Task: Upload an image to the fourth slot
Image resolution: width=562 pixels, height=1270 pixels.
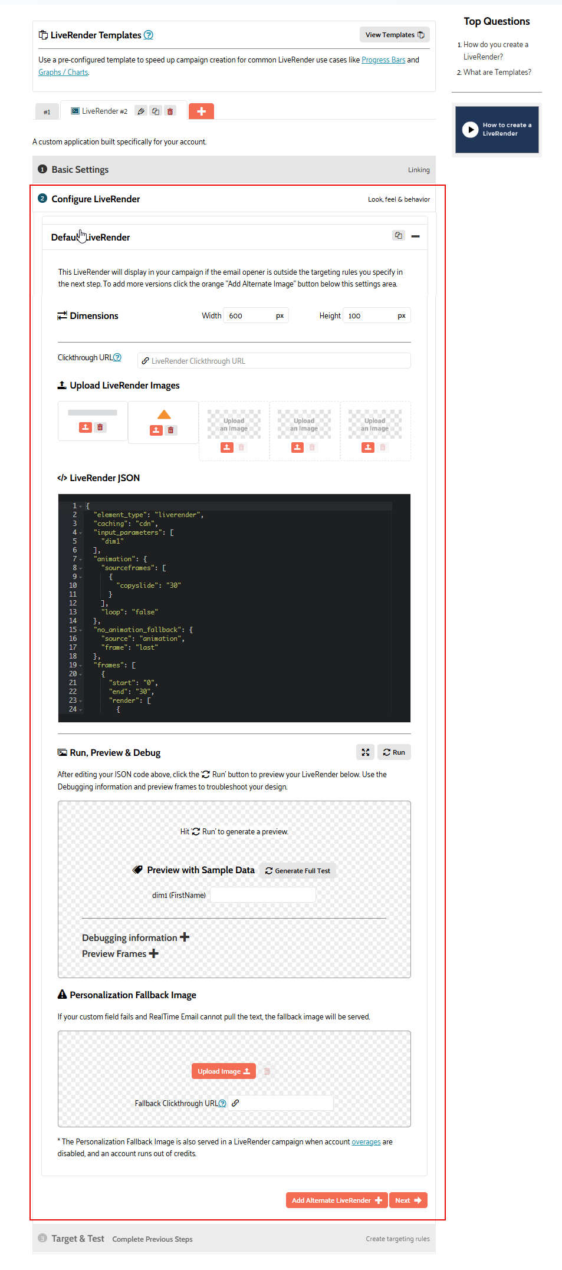Action: pyautogui.click(x=297, y=448)
